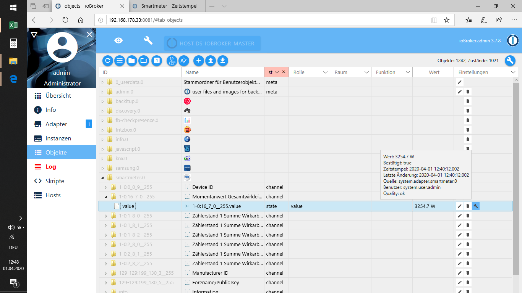Collapse the 1-0:16_7_0__255 channel node

point(106,196)
